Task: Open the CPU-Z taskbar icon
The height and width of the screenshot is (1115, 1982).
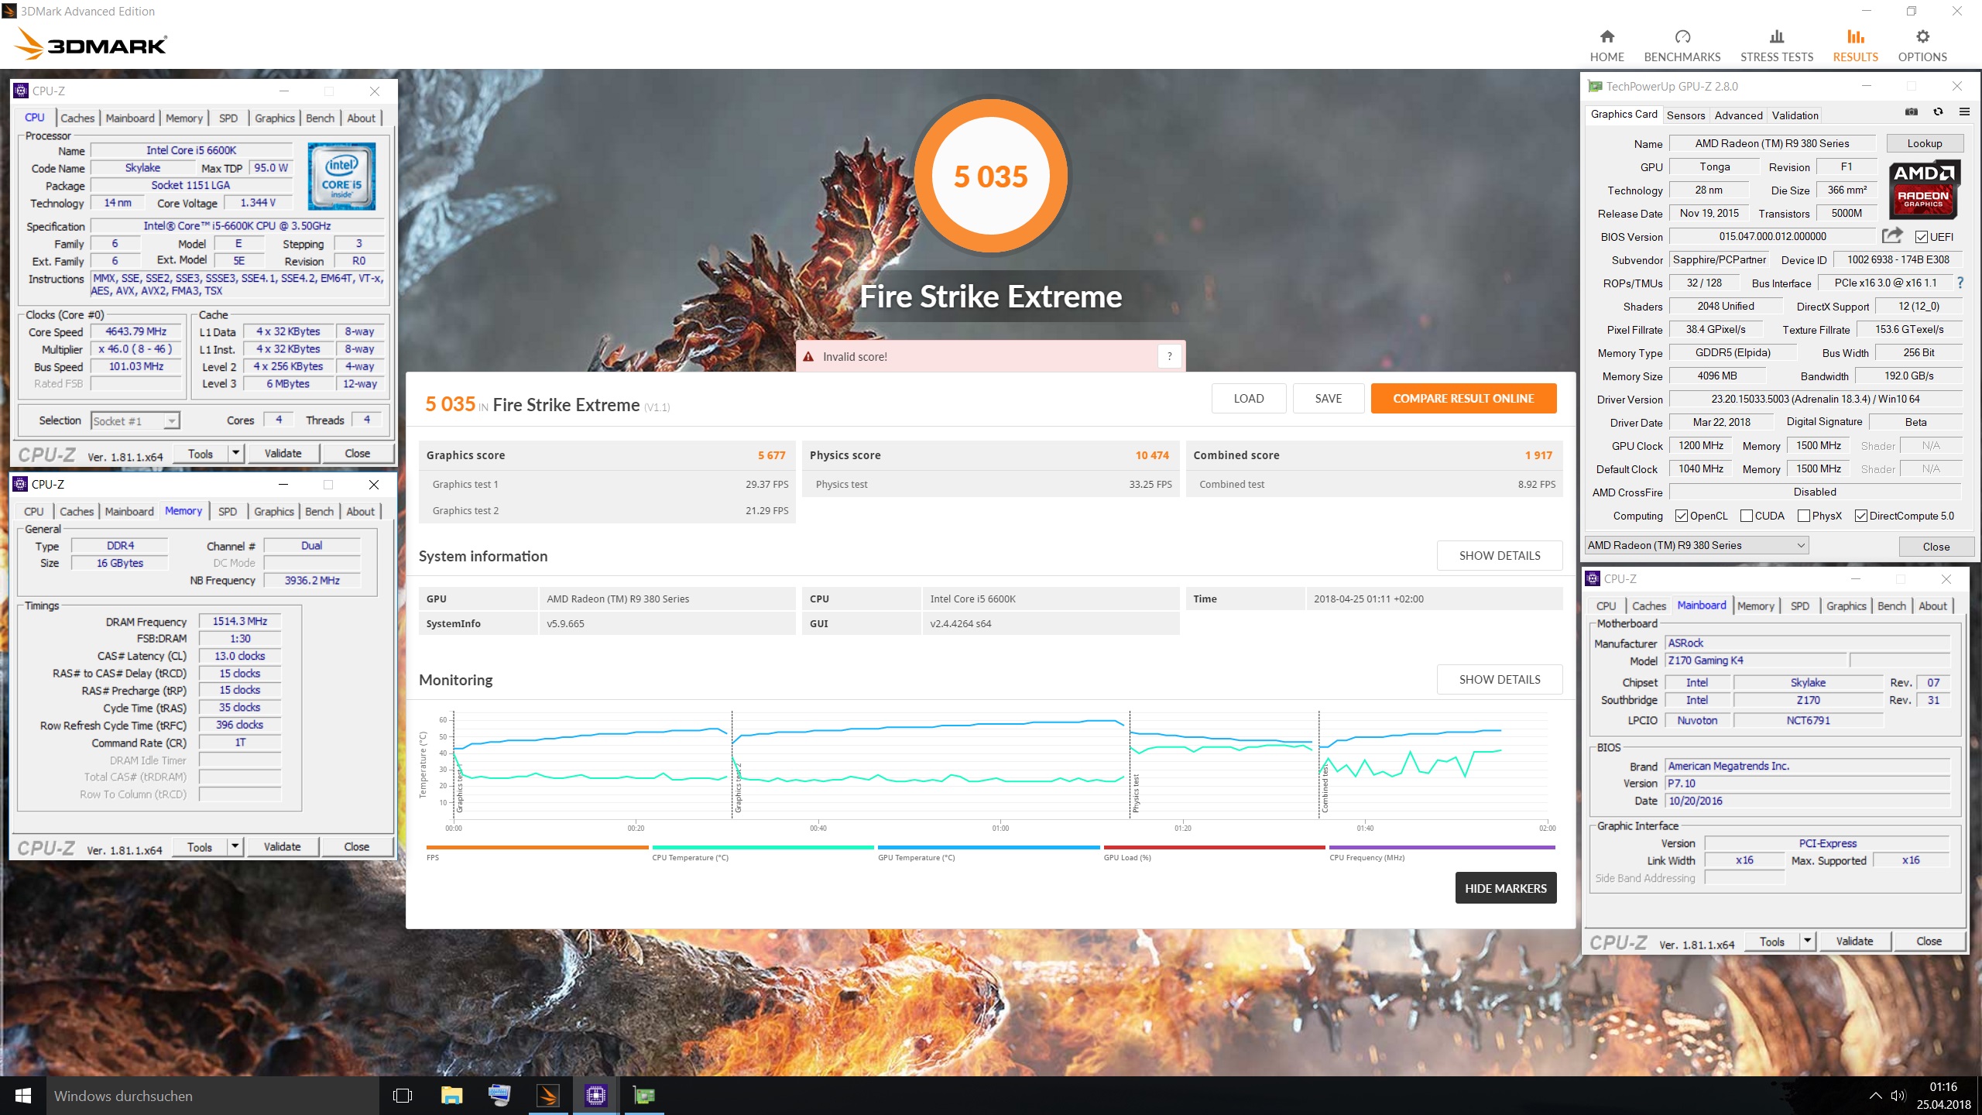Action: click(595, 1096)
